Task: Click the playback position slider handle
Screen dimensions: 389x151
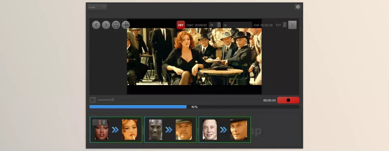Action: tap(113, 100)
